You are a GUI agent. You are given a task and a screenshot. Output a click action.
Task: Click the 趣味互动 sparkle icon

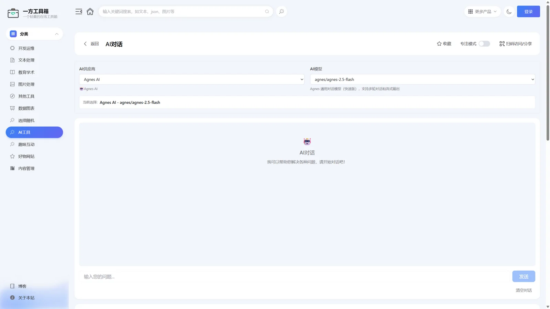tap(12, 144)
